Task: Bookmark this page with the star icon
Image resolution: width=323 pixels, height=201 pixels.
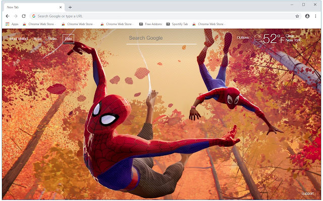Action: coord(297,16)
